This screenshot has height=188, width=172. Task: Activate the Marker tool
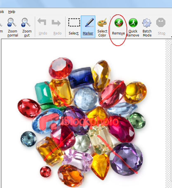click(88, 27)
